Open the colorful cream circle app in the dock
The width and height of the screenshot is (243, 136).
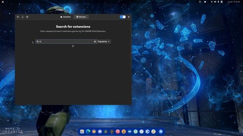point(153,131)
